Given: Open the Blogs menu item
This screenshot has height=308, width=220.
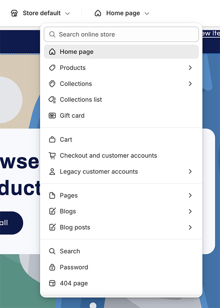Looking at the screenshot, I should (x=121, y=211).
